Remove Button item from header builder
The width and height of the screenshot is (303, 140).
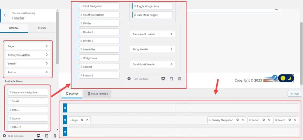coord(269,120)
